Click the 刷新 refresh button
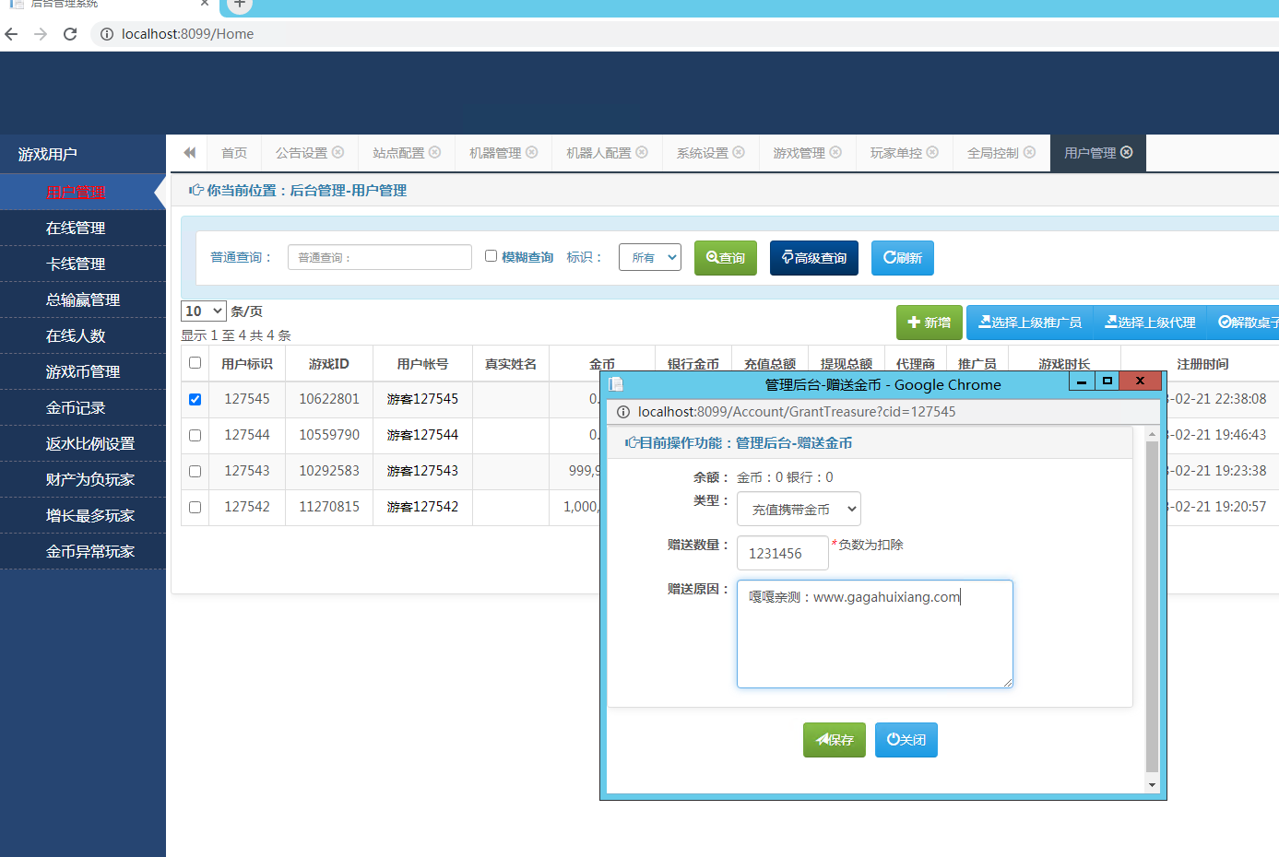This screenshot has width=1279, height=857. tap(902, 258)
